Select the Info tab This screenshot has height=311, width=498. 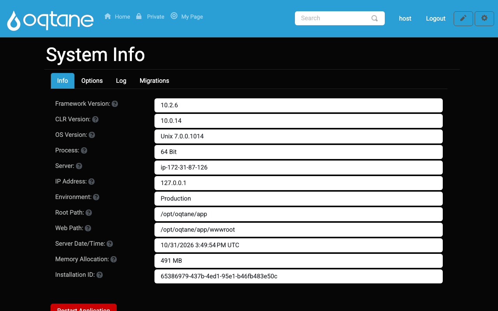click(63, 81)
